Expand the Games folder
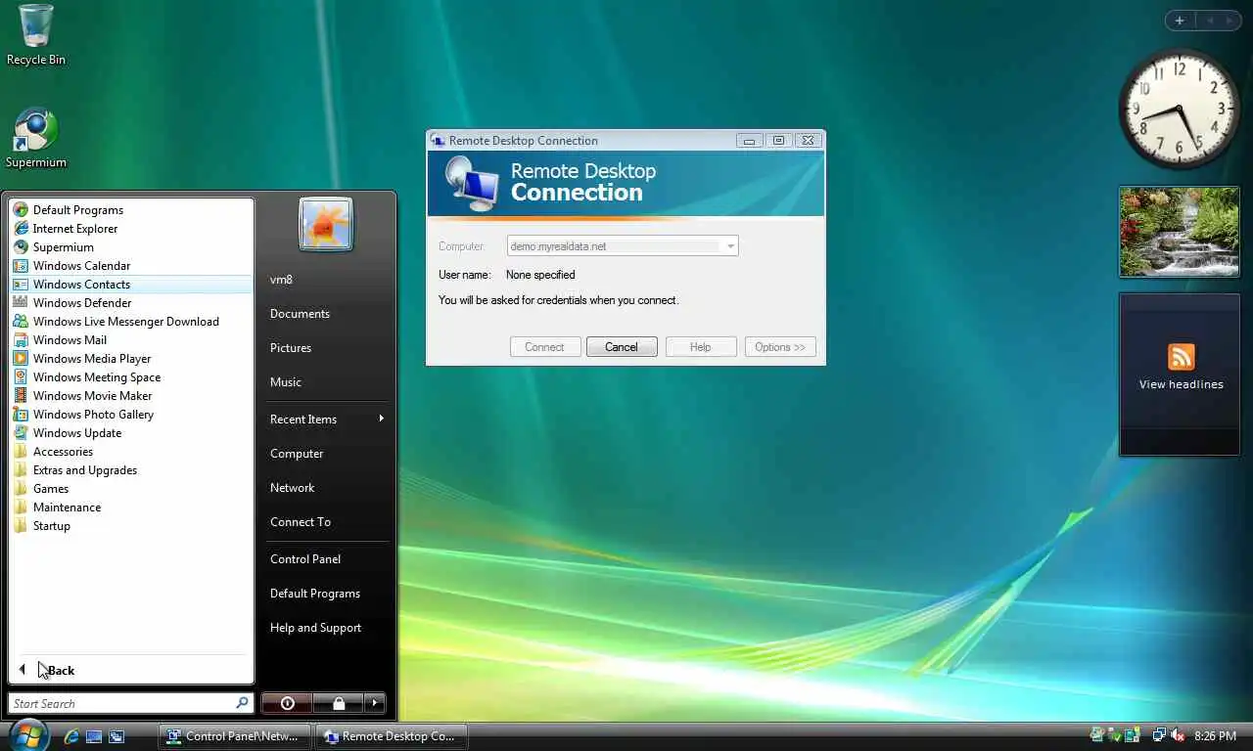 click(131, 489)
